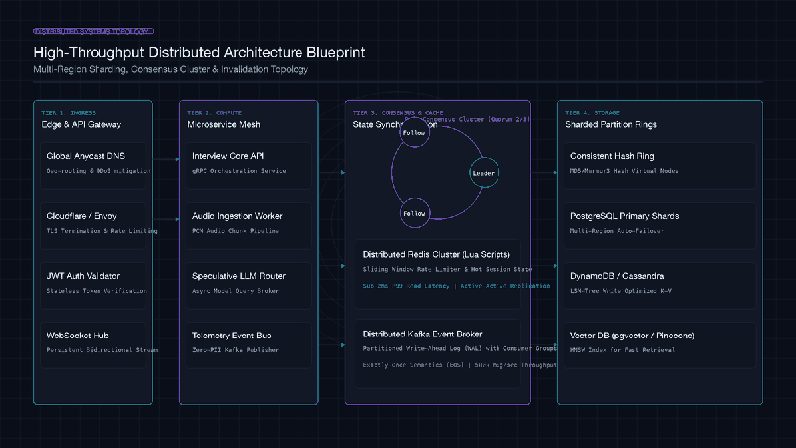The image size is (796, 448).
Task: Click the High-Throughput Distributed Architecture Blueprint title
Action: coord(199,52)
